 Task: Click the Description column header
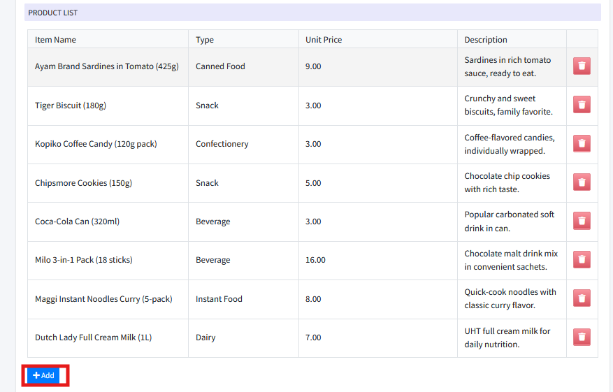tap(486, 40)
